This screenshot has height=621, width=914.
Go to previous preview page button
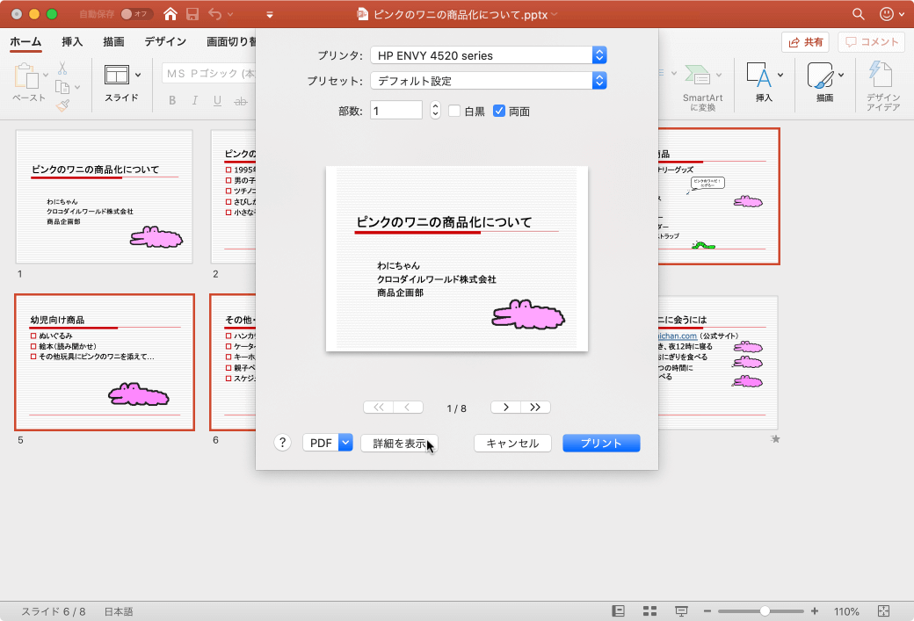408,408
